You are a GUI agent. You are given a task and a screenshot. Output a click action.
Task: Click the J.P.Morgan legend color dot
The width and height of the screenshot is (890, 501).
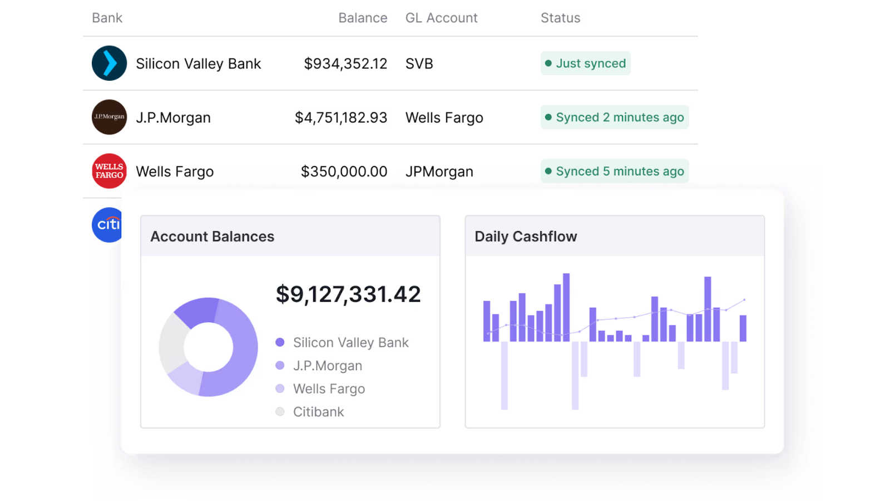pos(280,366)
